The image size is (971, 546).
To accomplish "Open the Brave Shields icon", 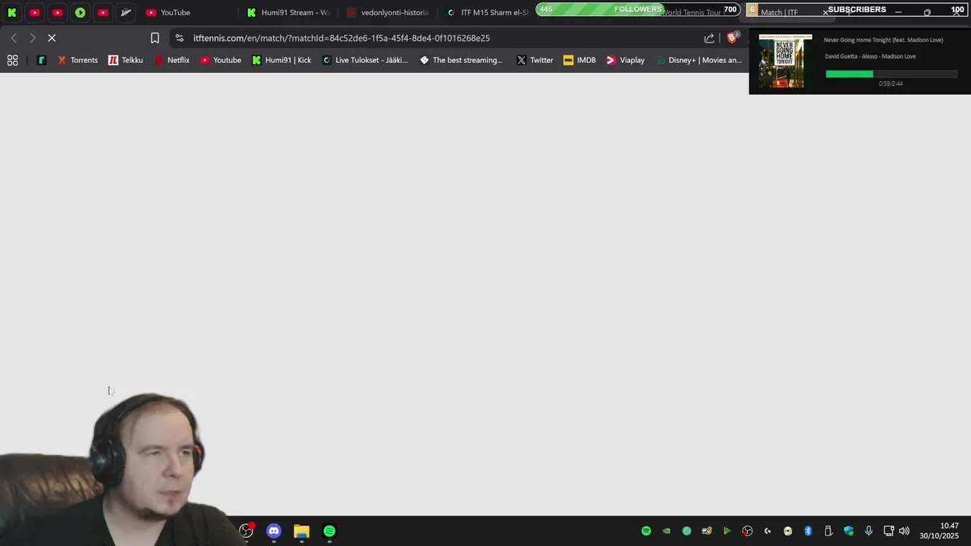I will [x=733, y=37].
